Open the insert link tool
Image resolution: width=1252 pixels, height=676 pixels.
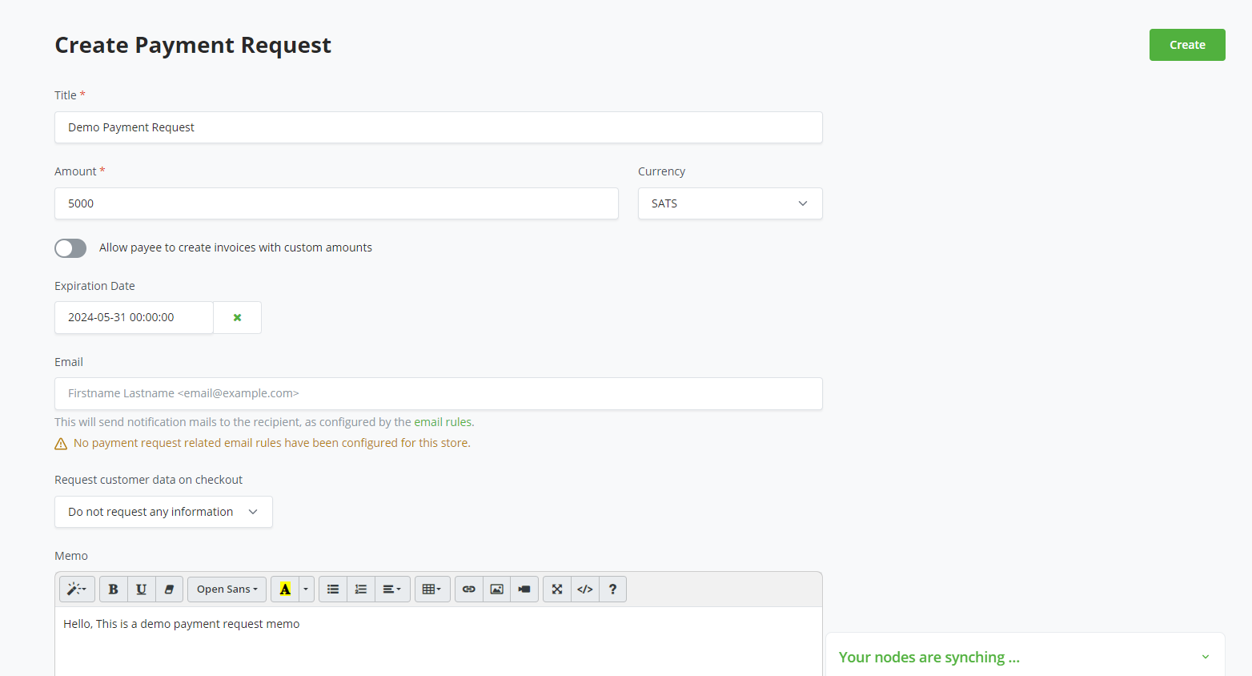coord(468,589)
